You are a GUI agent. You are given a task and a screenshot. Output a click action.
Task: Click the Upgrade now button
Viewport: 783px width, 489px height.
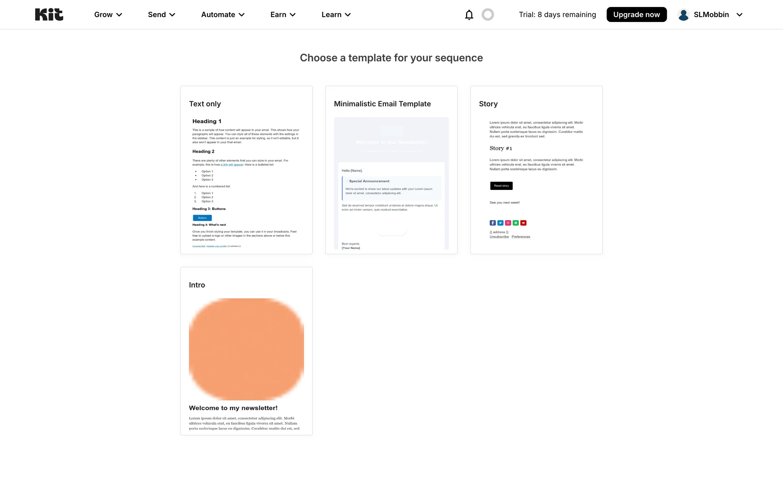click(636, 15)
